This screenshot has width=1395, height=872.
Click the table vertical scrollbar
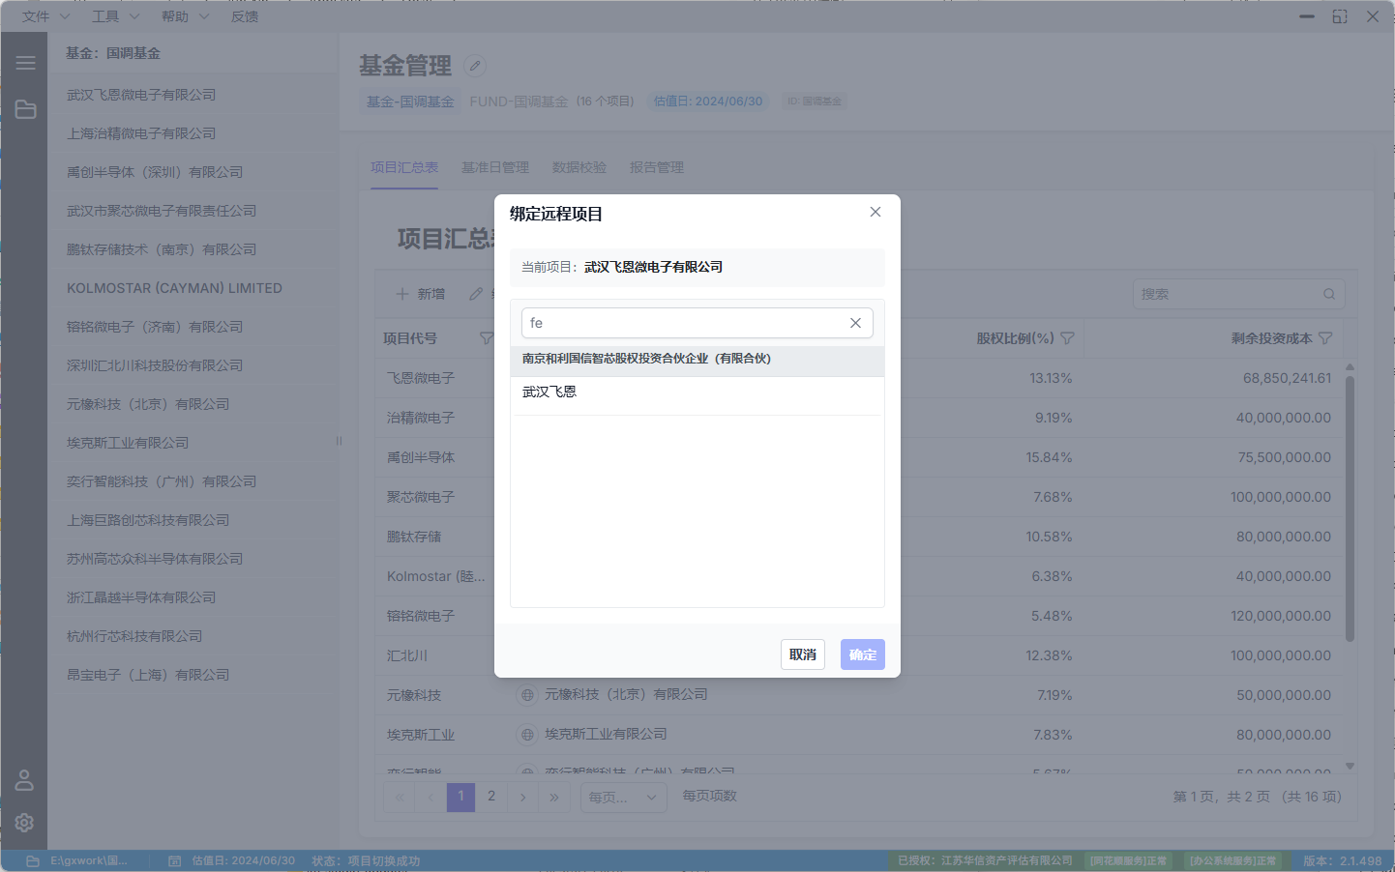[x=1350, y=509]
